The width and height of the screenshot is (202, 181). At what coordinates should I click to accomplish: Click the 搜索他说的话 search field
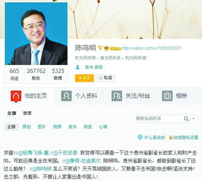coord(158,119)
